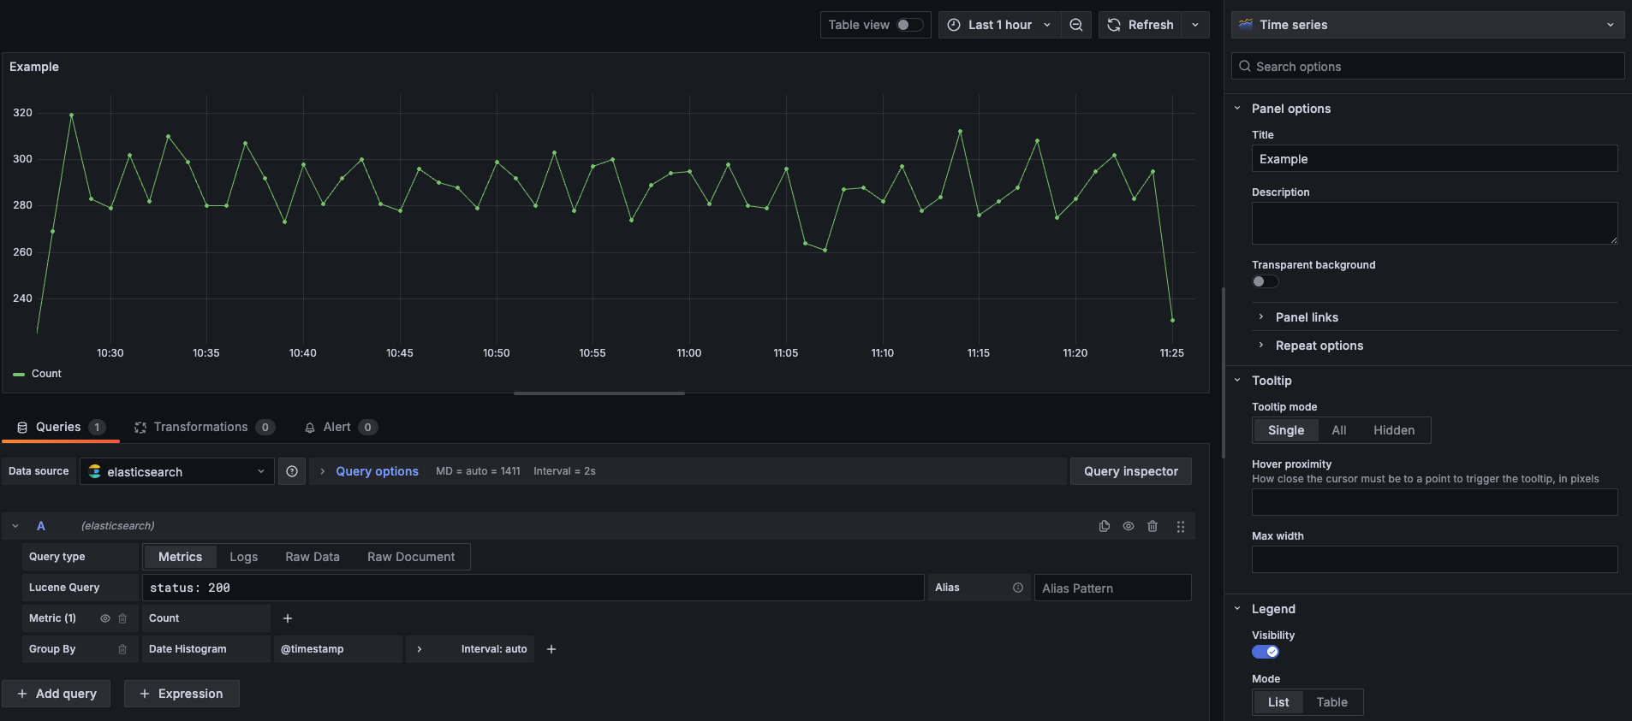The image size is (1632, 721).
Task: Duplicate query A with the copy icon
Action: pyautogui.click(x=1105, y=526)
